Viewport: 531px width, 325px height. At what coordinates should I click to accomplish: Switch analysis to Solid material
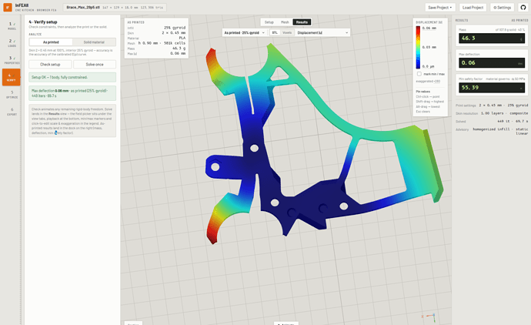click(x=94, y=42)
